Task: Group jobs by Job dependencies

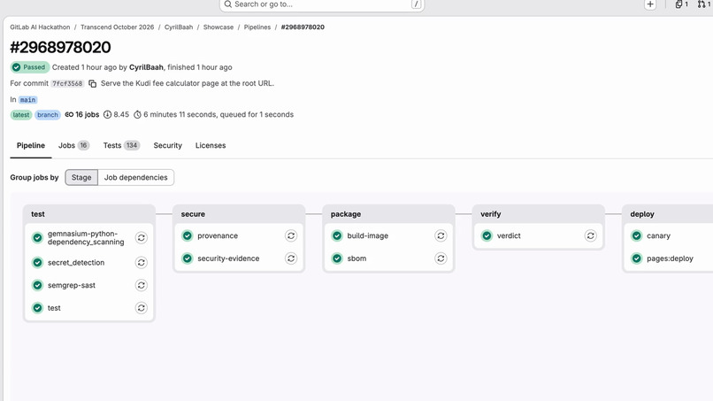Action: tap(136, 178)
